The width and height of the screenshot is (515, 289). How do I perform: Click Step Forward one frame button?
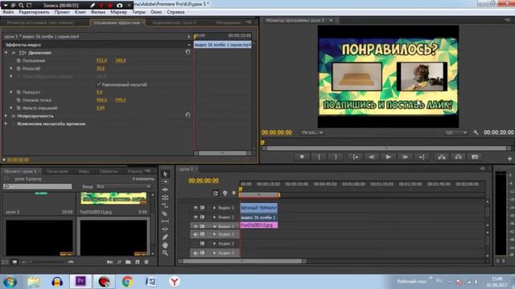coord(406,157)
